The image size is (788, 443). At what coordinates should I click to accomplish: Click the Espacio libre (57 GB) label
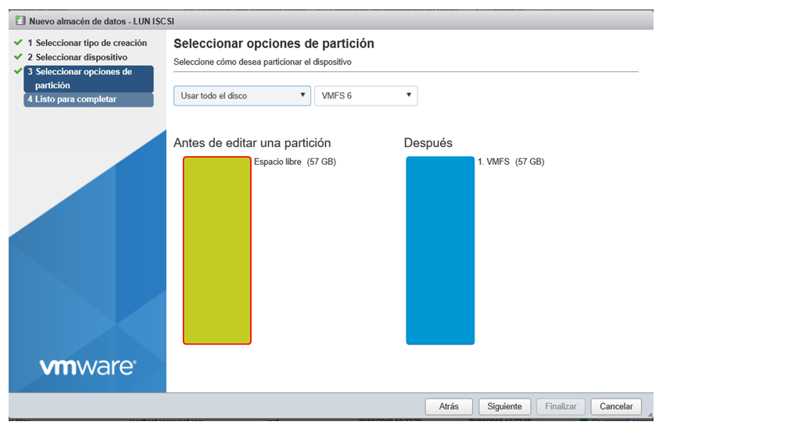click(x=295, y=162)
